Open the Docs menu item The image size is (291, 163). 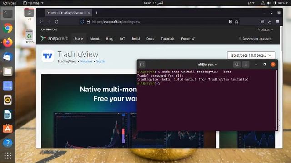pyautogui.click(x=150, y=39)
